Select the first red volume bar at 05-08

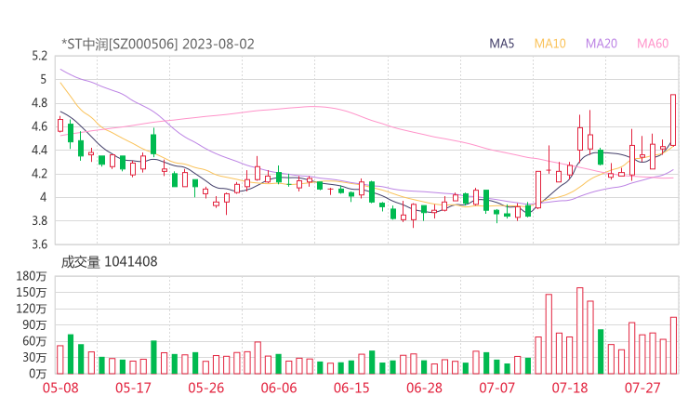click(60, 360)
